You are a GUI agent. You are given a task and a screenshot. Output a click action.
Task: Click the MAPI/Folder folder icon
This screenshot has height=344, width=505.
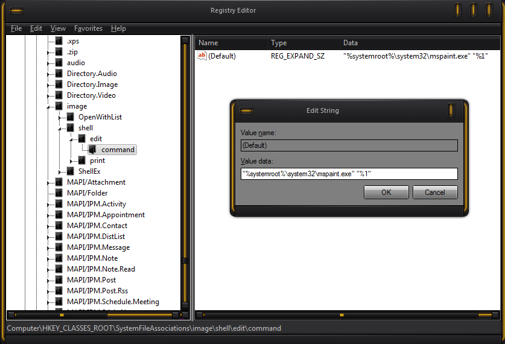(x=59, y=193)
